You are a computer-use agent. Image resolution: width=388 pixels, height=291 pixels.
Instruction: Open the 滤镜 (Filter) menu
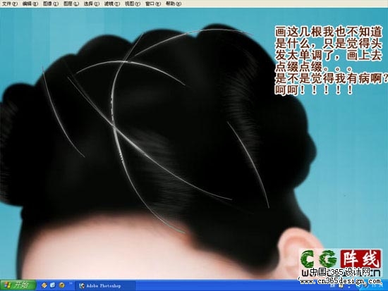(x=112, y=4)
